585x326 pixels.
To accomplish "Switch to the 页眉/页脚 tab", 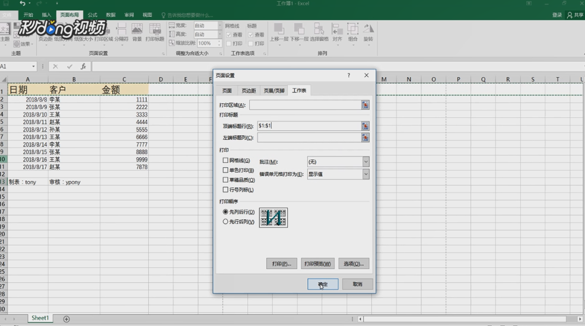I will (x=274, y=91).
